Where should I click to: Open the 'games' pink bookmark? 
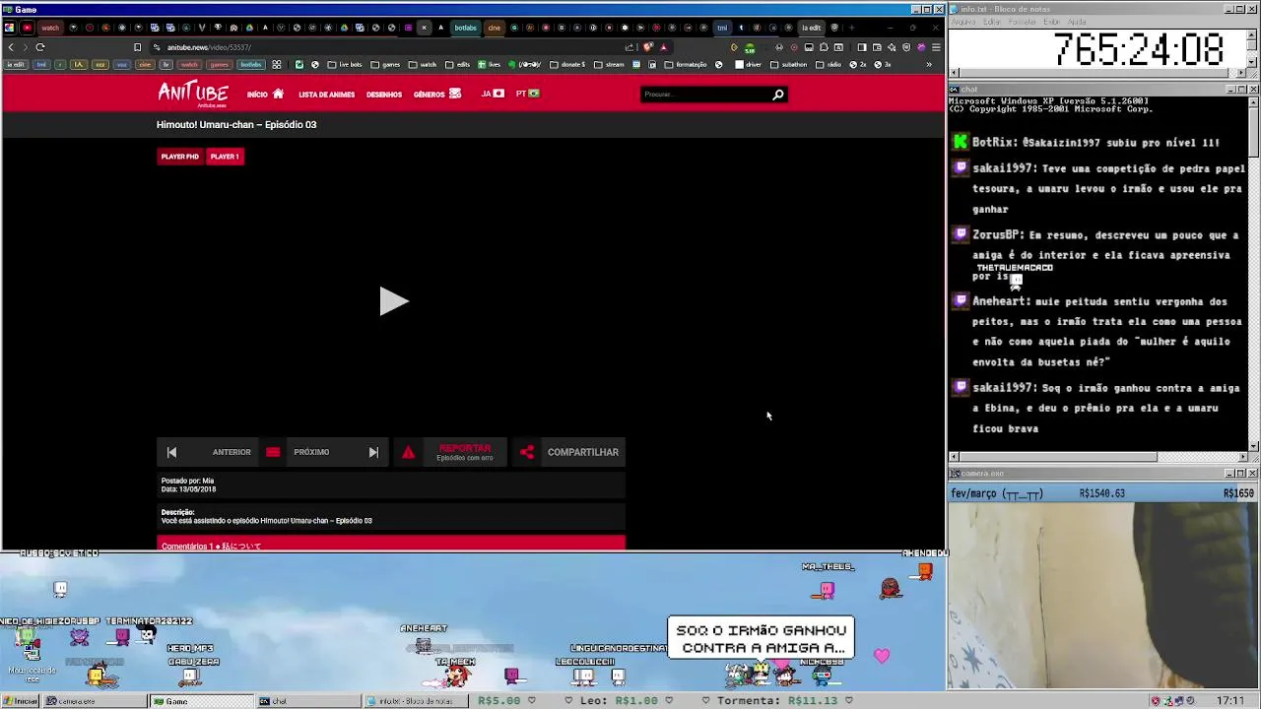coord(220,65)
